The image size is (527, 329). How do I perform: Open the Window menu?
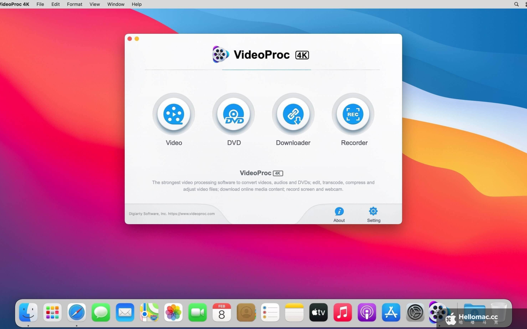click(x=116, y=4)
